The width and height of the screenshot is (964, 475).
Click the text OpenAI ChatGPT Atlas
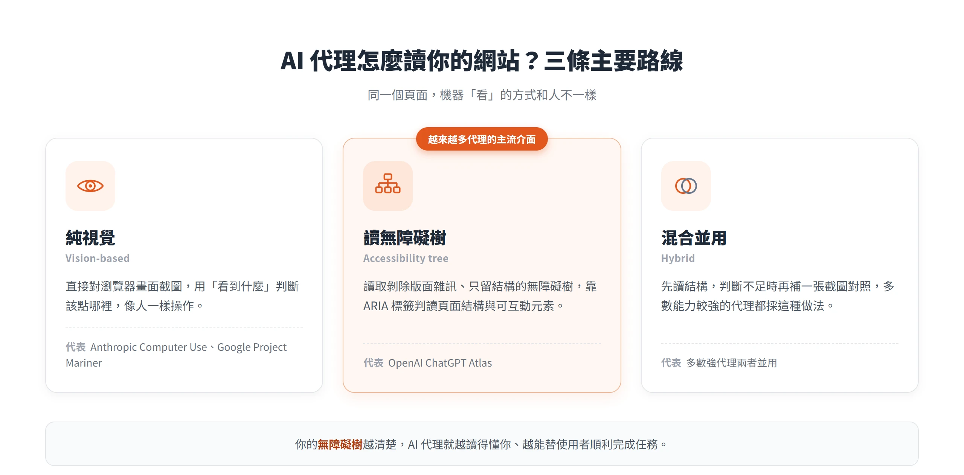(x=440, y=363)
